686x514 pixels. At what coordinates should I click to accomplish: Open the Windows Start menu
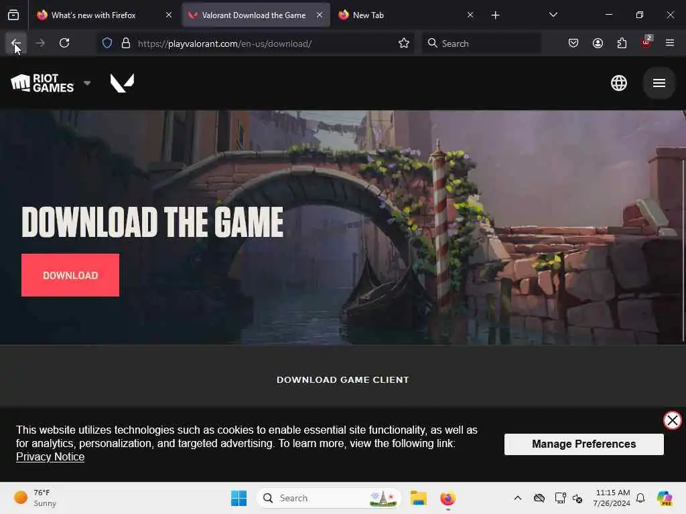tap(239, 498)
